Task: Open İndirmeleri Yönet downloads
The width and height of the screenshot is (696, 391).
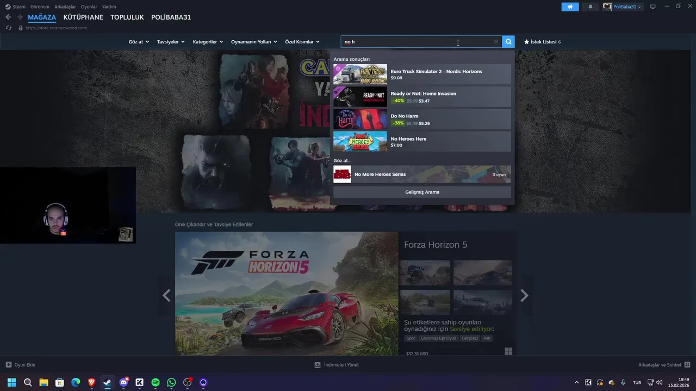Action: coord(337,365)
